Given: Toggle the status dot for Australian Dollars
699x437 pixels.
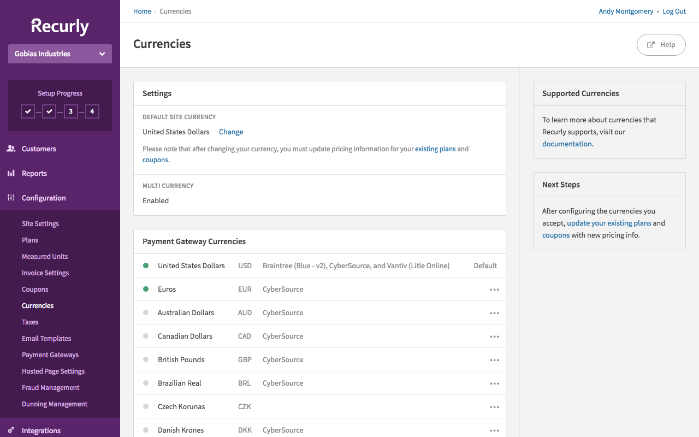Looking at the screenshot, I should pyautogui.click(x=145, y=313).
